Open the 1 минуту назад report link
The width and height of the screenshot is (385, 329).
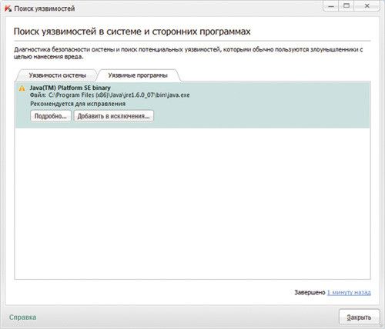point(349,292)
